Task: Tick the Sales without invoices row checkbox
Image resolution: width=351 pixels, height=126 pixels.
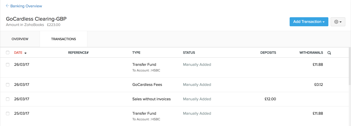Action: pos(8,99)
